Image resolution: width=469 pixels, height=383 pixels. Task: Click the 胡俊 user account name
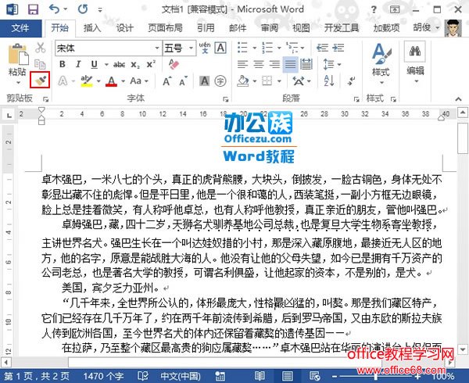pyautogui.click(x=422, y=27)
